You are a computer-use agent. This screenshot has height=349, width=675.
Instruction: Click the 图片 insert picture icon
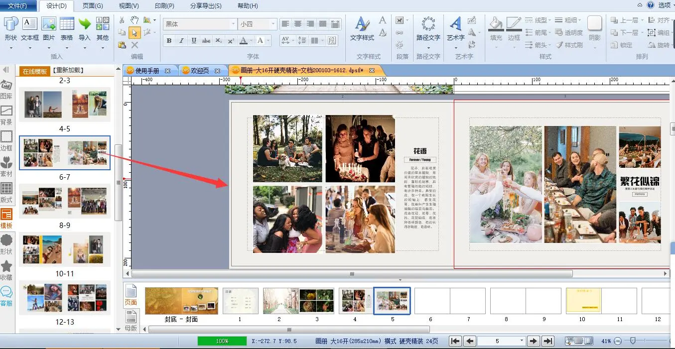click(48, 29)
